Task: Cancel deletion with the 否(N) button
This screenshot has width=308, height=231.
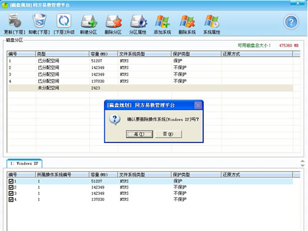Action: tap(168, 134)
